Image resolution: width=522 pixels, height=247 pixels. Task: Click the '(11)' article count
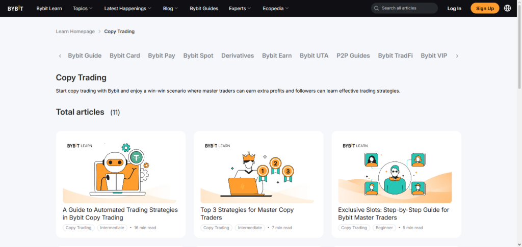point(115,113)
